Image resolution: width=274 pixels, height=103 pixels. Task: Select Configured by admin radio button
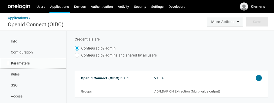point(77,48)
